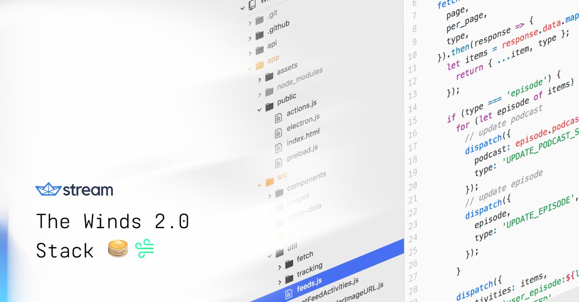Viewport: 579px width, 302px height.
Task: Click line number 10 in the gutter
Action: (412, 55)
